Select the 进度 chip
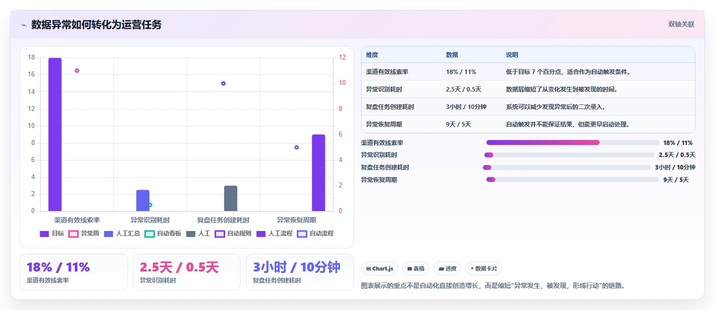 (447, 268)
